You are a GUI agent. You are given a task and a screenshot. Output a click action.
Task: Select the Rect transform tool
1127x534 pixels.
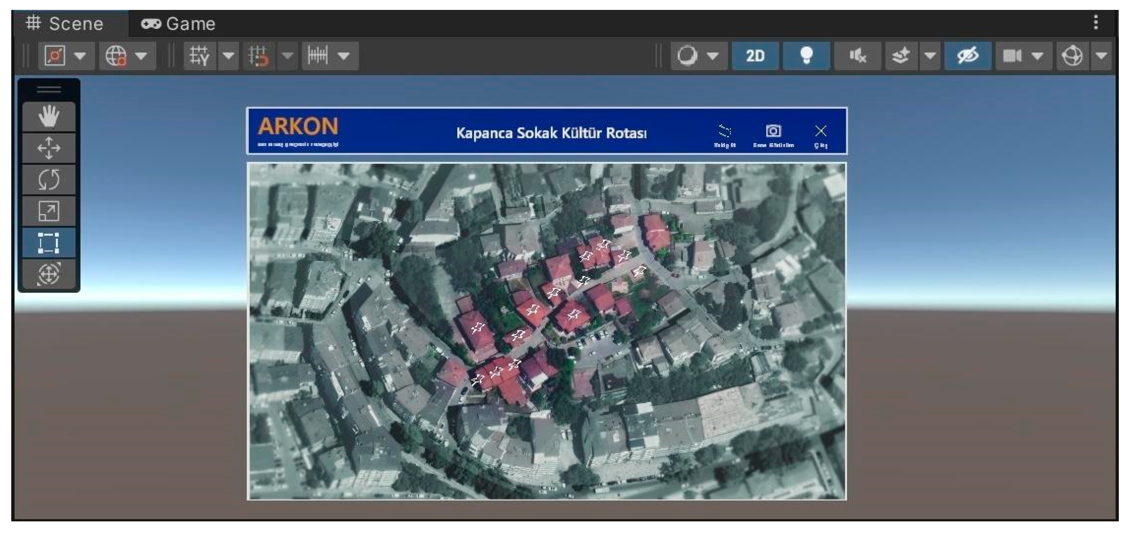pyautogui.click(x=48, y=242)
